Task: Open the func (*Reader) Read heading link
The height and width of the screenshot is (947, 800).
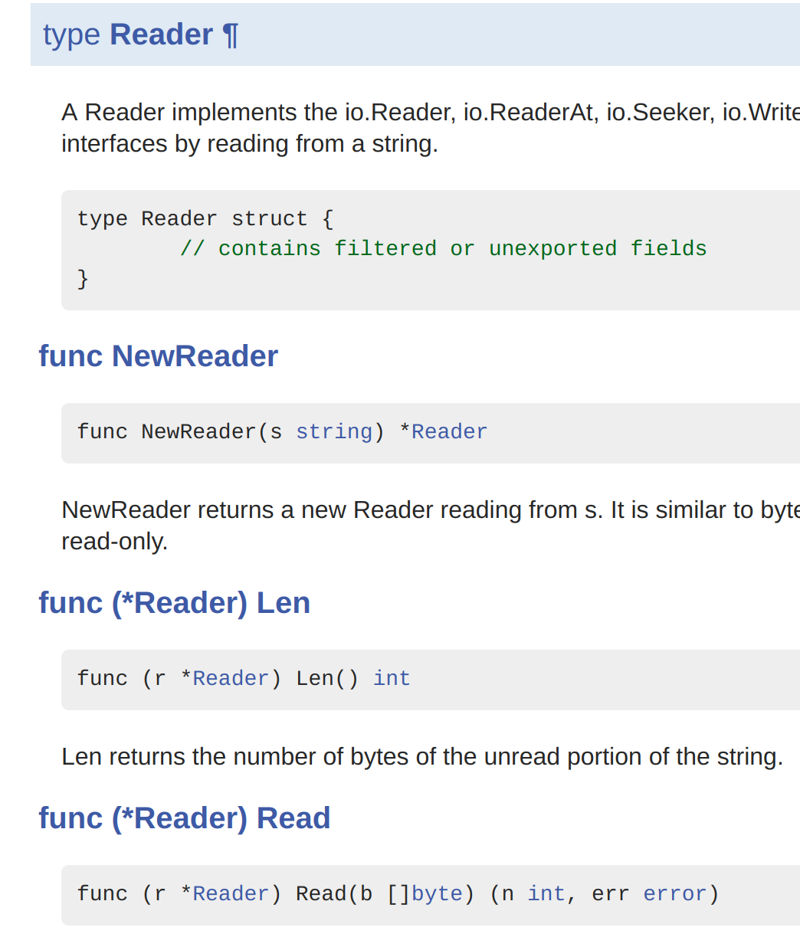Action: point(185,818)
